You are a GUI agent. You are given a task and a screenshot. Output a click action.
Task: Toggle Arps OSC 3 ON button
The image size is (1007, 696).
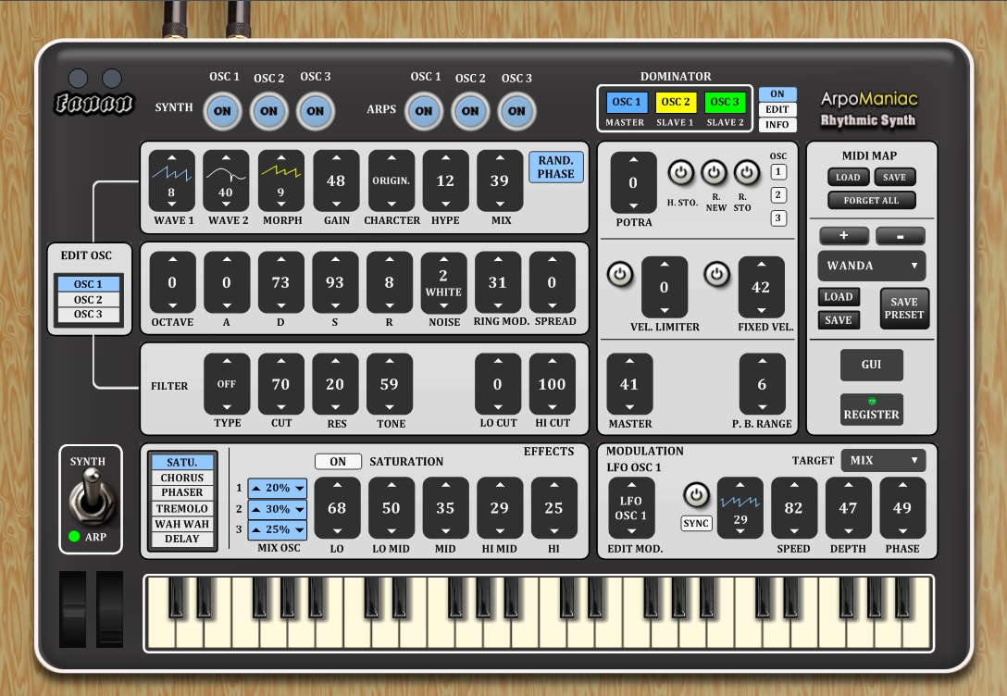coord(516,111)
